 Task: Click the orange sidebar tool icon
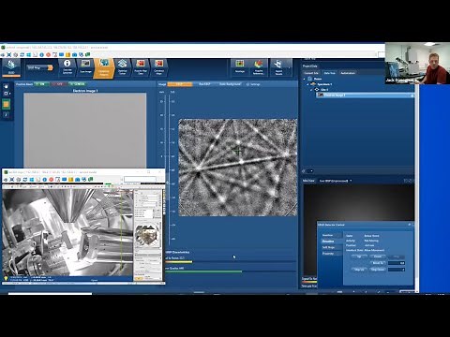click(6, 104)
